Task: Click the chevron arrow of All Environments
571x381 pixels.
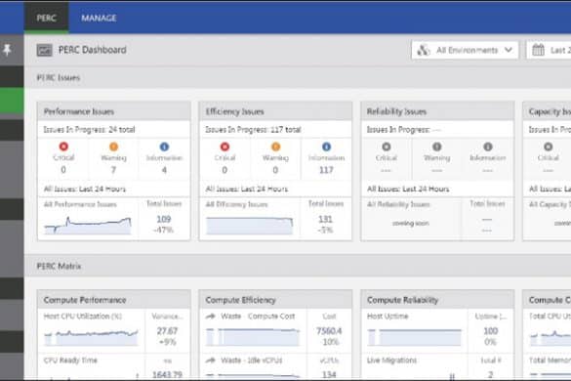Action: pyautogui.click(x=509, y=50)
